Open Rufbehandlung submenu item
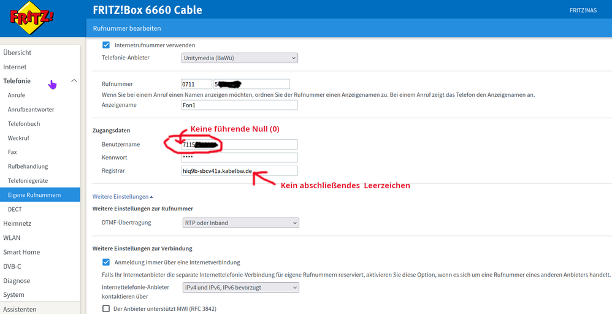Screen dimensions: 612x314 click(28, 166)
